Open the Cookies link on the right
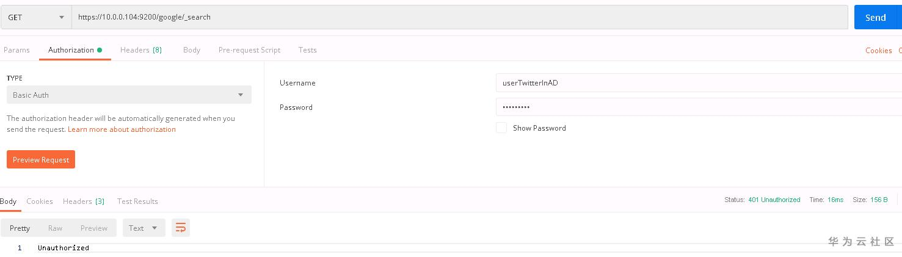 (x=878, y=51)
